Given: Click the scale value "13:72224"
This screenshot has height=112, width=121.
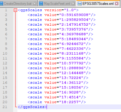Looking at the screenshot, I should (71, 78).
